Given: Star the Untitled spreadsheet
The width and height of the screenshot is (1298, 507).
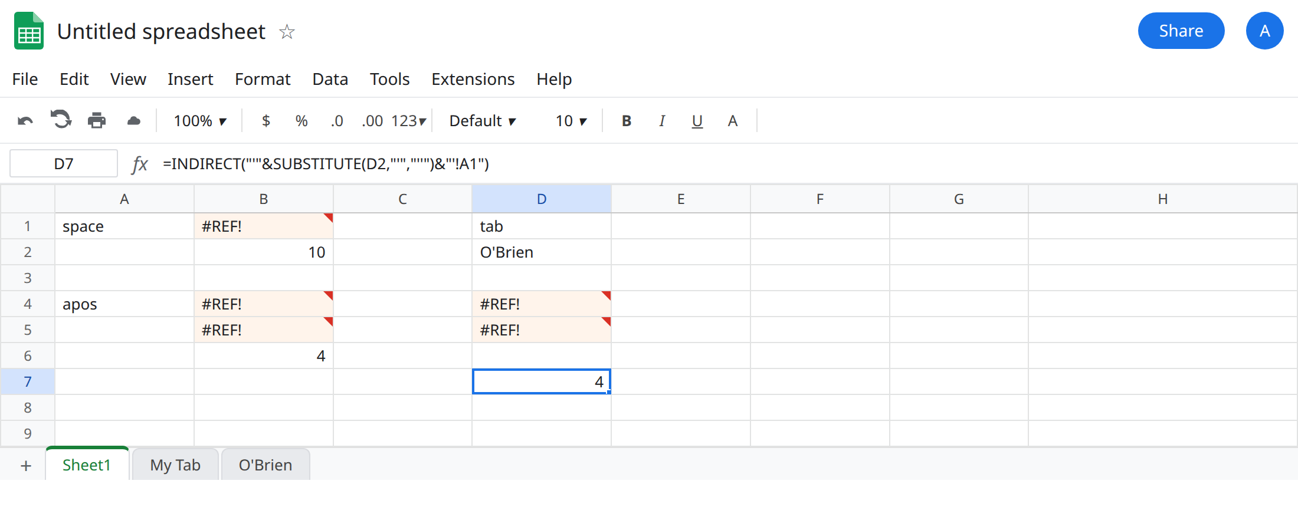Looking at the screenshot, I should coord(287,31).
